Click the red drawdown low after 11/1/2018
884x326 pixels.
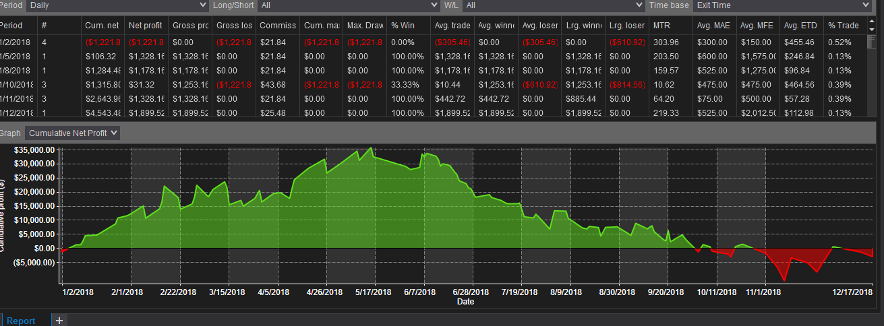784,280
